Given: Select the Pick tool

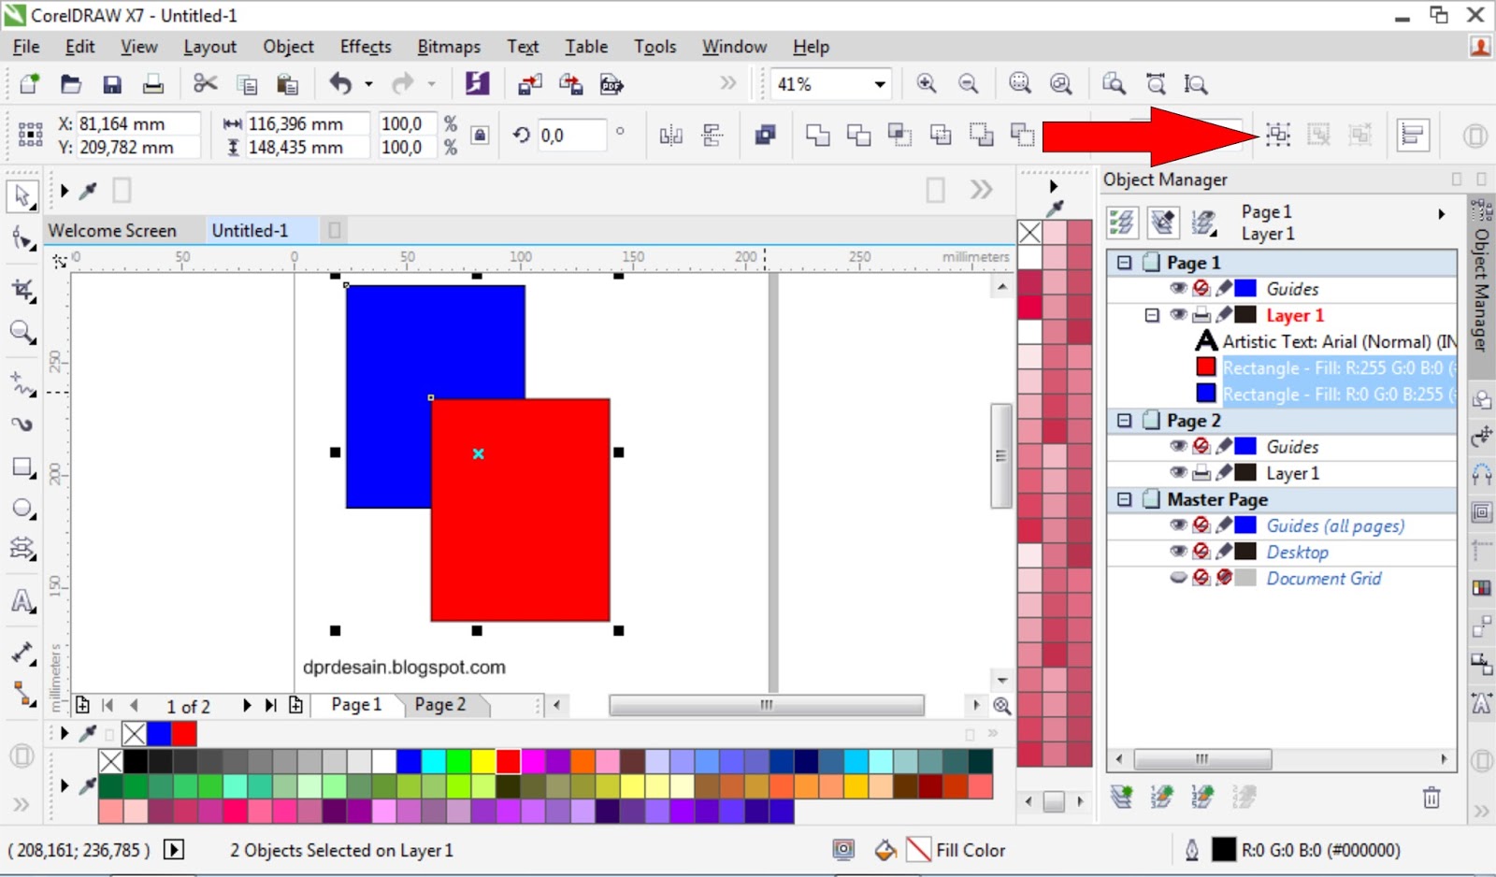Looking at the screenshot, I should tap(22, 194).
